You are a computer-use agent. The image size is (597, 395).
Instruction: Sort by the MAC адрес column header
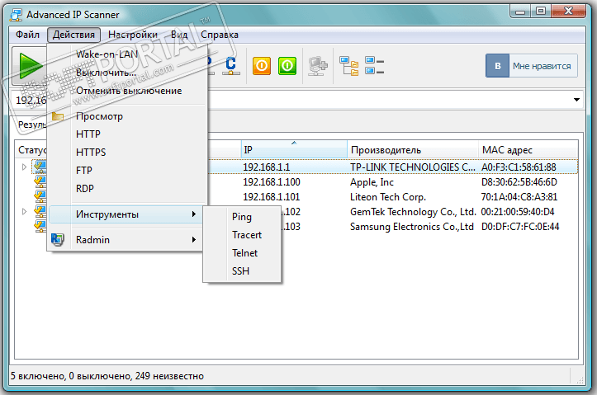pos(528,150)
